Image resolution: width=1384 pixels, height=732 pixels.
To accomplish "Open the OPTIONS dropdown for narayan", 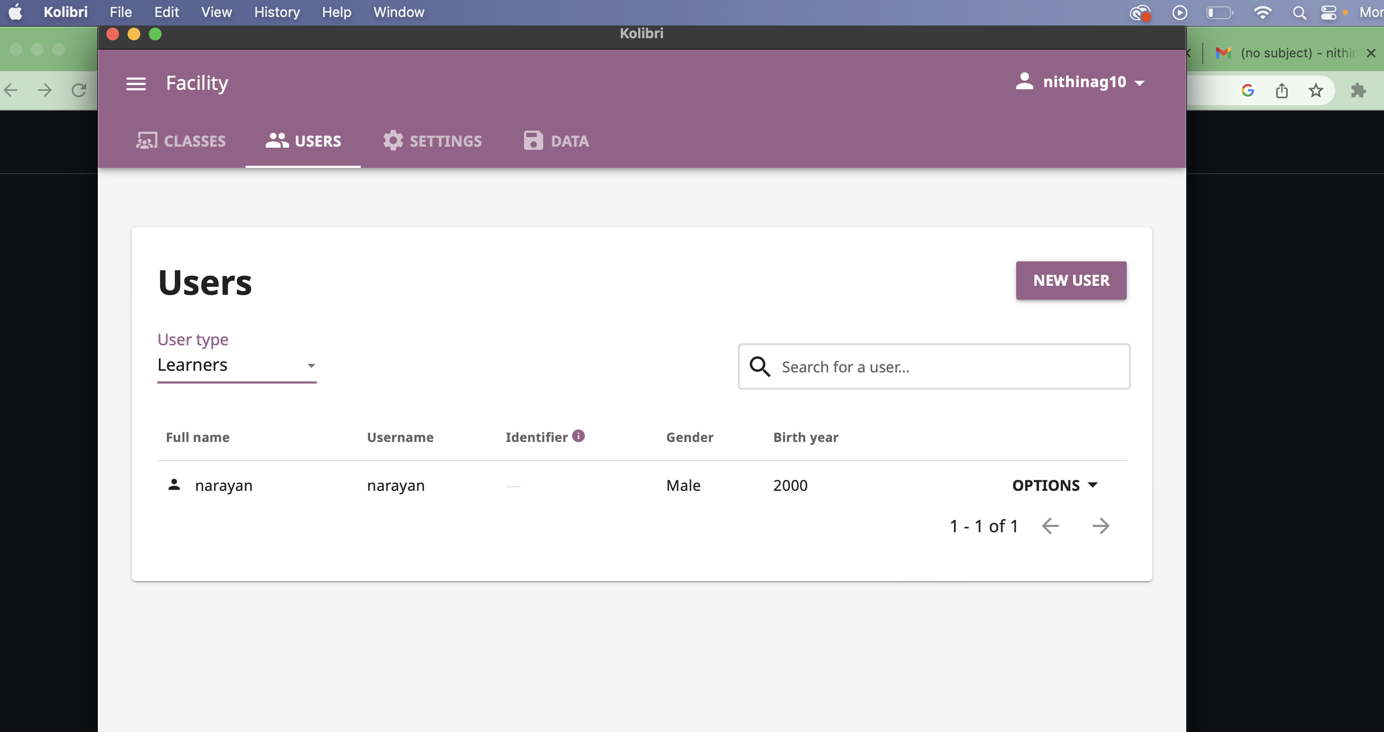I will coord(1054,485).
